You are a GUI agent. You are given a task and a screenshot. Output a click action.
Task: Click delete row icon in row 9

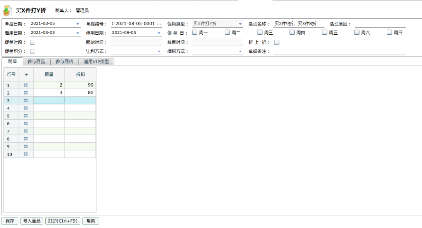[26, 147]
